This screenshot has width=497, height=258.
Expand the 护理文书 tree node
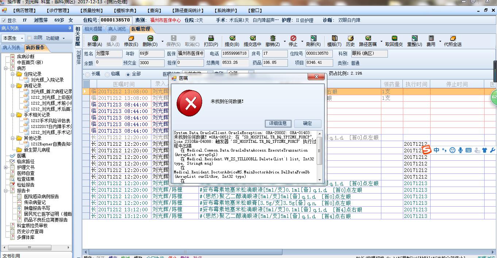point(5,167)
